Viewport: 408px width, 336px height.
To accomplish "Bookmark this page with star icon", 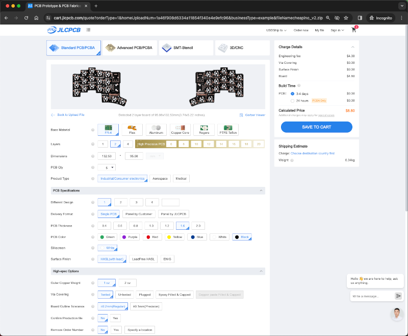I will (346, 17).
